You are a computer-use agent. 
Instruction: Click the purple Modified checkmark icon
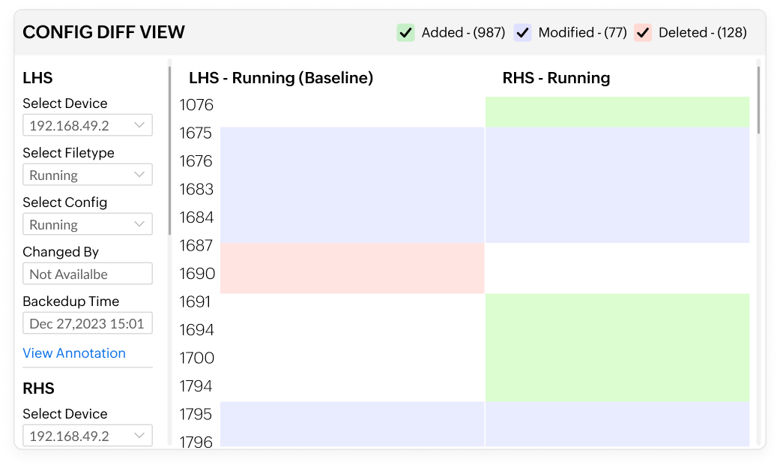coord(522,32)
